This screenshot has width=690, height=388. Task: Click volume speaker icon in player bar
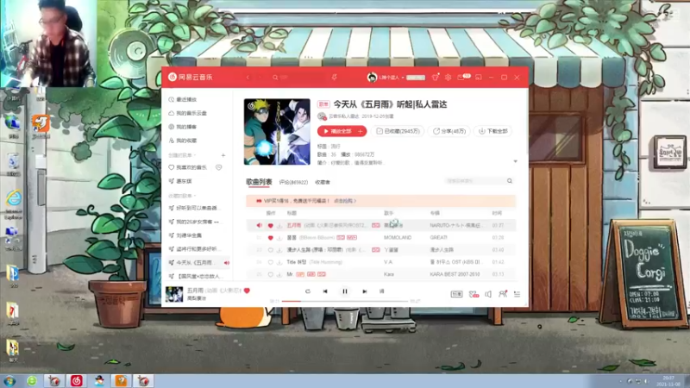[488, 294]
